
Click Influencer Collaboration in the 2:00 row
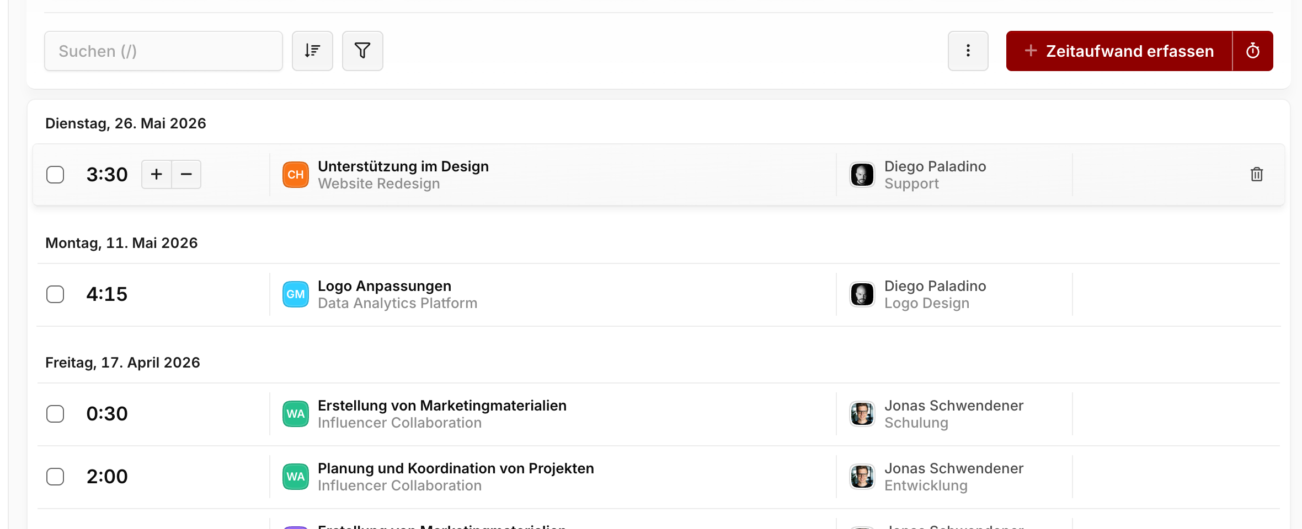tap(399, 485)
